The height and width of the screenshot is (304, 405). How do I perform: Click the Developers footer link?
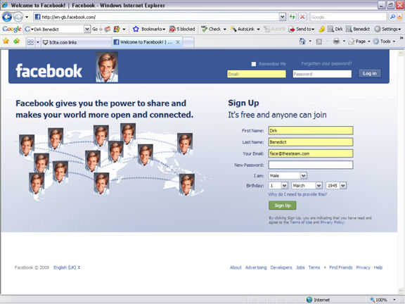[281, 267]
